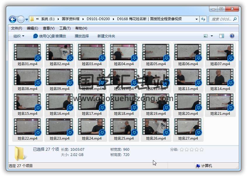Image resolution: width=247 pixels, height=177 pixels.
Task: Select 系统 (E:) breadcrumb segment
Action: click(x=48, y=19)
